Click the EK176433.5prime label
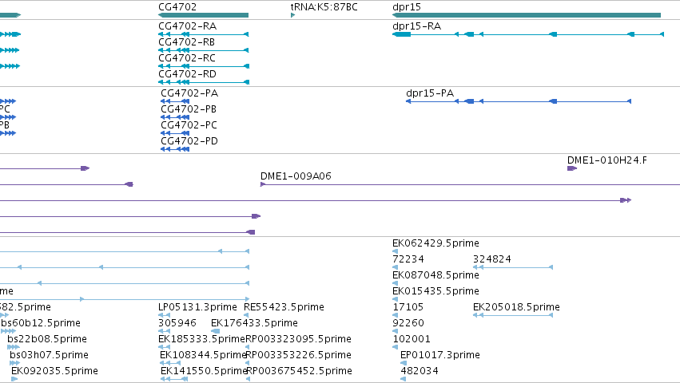The height and width of the screenshot is (383, 680). coord(255,323)
